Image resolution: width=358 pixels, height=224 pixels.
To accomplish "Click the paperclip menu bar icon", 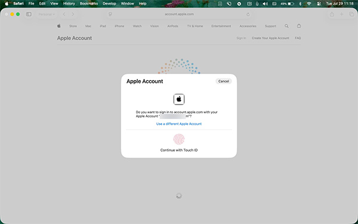I will 257,4.
